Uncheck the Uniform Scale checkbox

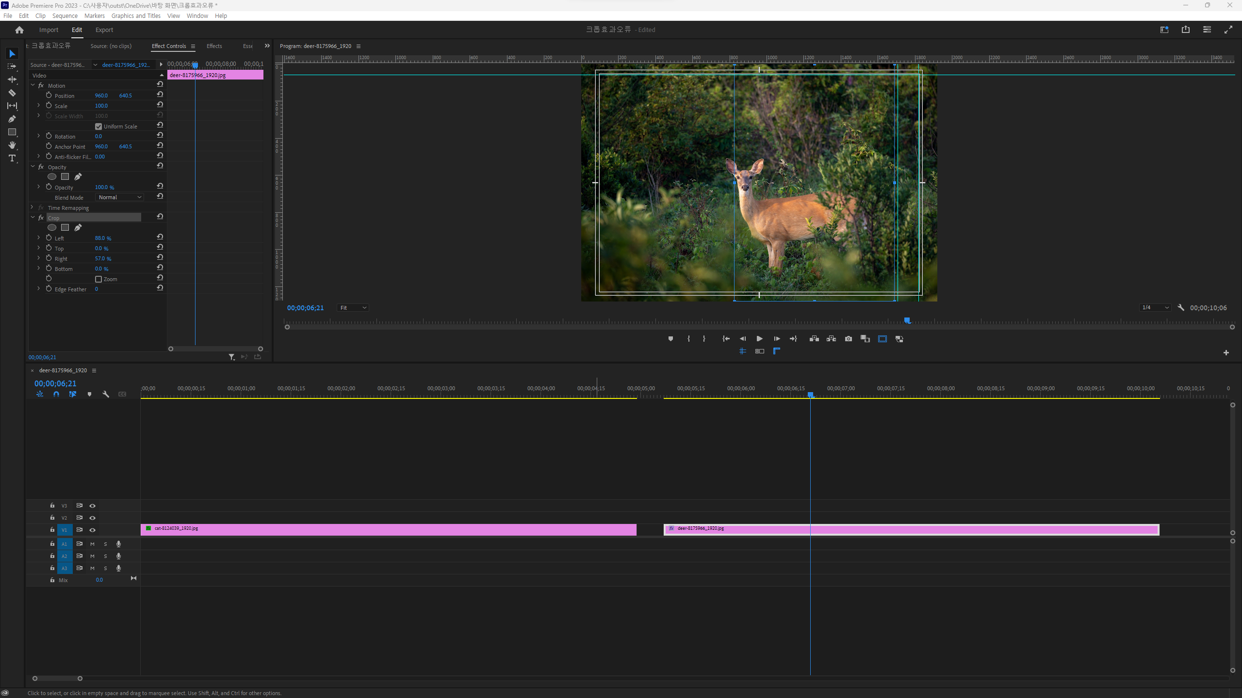pyautogui.click(x=98, y=127)
